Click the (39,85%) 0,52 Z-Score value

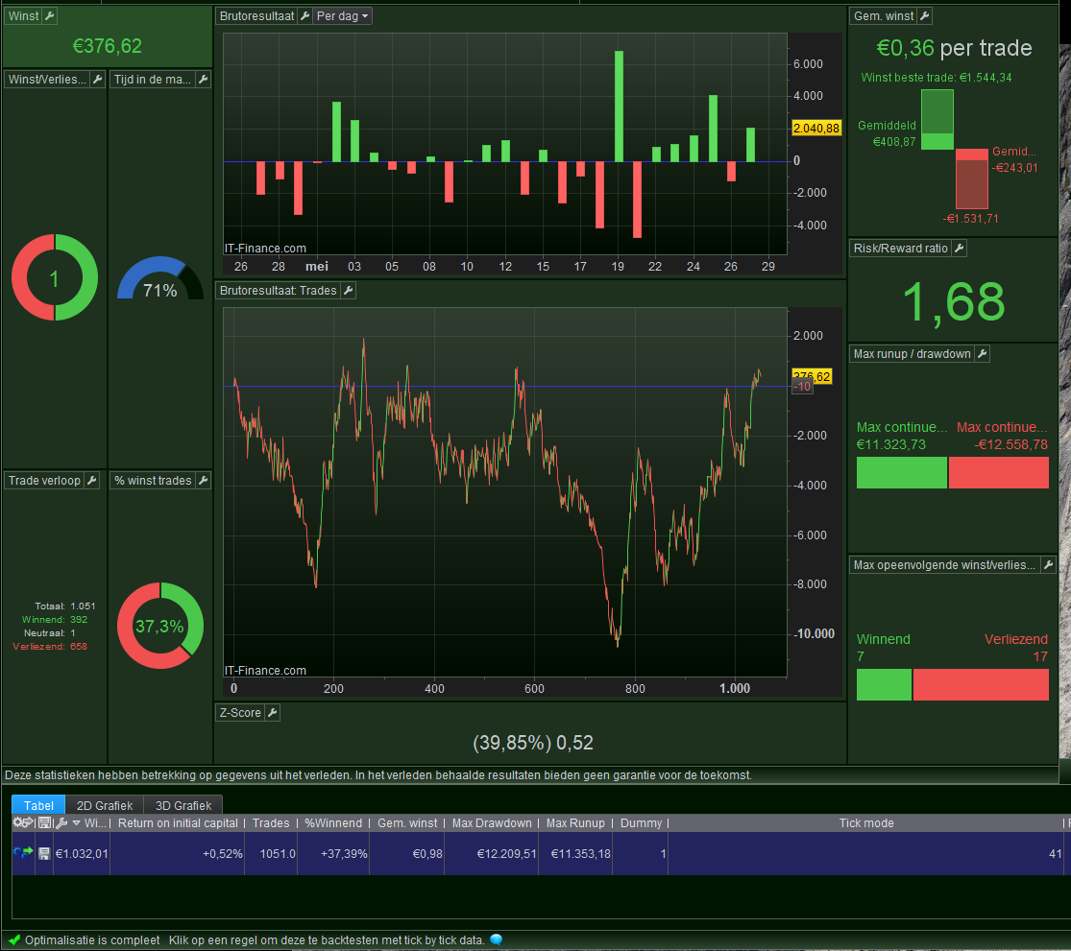tap(533, 742)
